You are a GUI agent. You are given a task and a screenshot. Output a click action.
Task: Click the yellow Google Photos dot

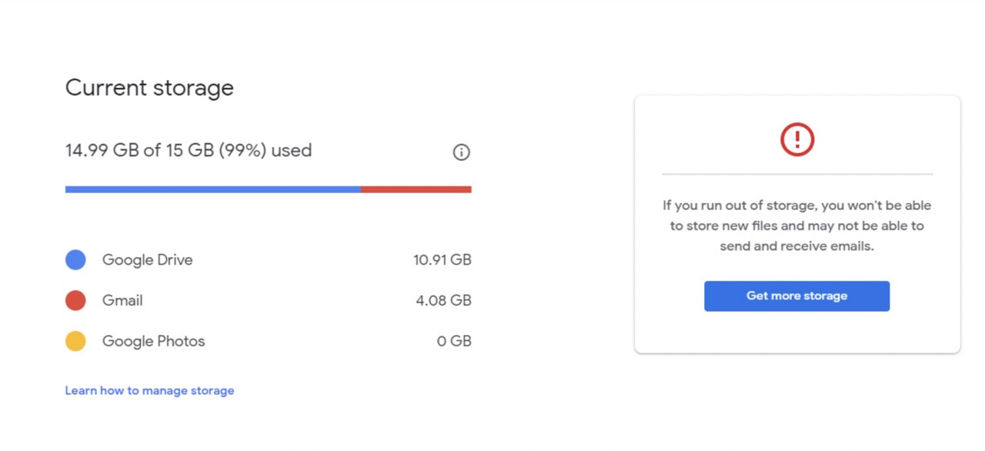pyautogui.click(x=75, y=341)
